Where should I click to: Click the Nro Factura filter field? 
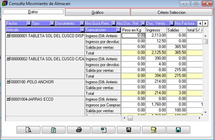pyautogui.click(x=186, y=23)
